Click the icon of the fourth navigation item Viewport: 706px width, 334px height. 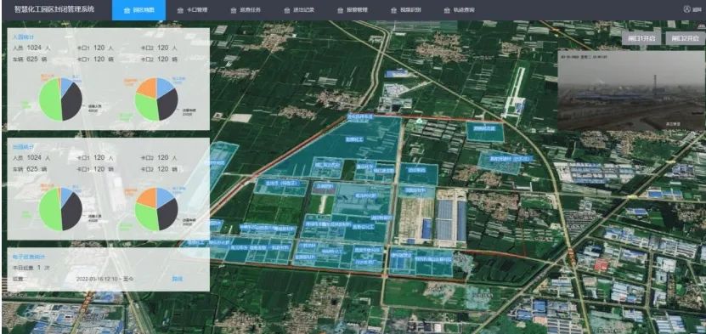tap(287, 10)
